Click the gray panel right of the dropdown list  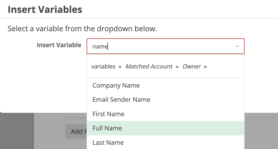(x=261, y=131)
